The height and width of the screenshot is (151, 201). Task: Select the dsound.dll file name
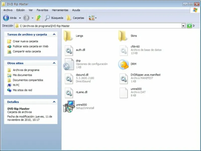click(x=82, y=75)
